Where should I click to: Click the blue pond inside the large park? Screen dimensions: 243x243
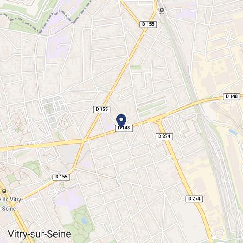pos(84,220)
